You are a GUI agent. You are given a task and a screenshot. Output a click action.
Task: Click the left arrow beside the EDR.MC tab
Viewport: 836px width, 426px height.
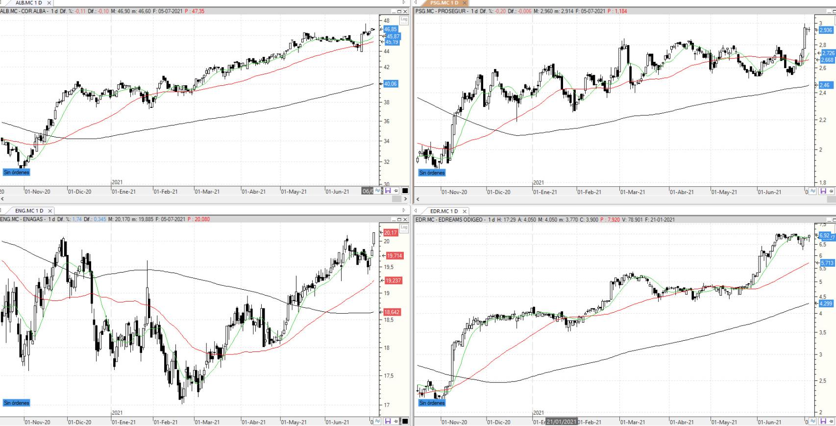(x=416, y=211)
